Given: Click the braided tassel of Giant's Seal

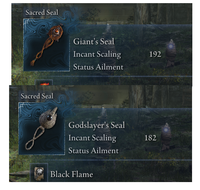Looking at the screenshot, I should pos(33,63).
